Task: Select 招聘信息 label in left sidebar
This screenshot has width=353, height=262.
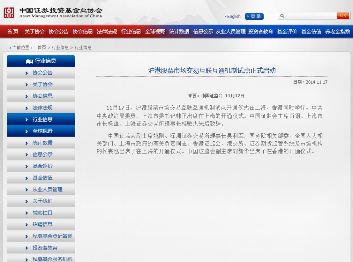Action: point(42,224)
